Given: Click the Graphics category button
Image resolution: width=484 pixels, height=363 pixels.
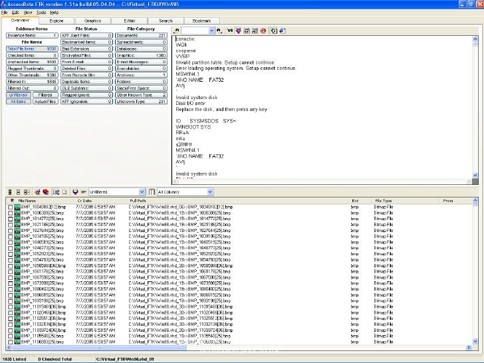Looking at the screenshot, I should pyautogui.click(x=141, y=55).
